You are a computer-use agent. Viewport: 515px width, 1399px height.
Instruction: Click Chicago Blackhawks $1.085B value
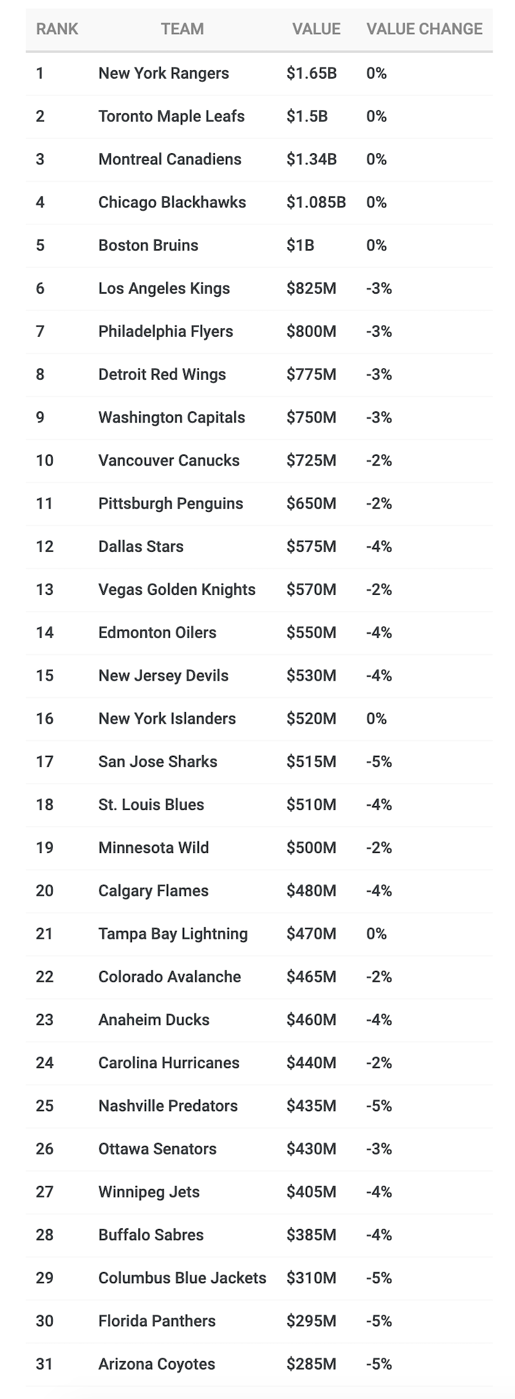coord(316,203)
